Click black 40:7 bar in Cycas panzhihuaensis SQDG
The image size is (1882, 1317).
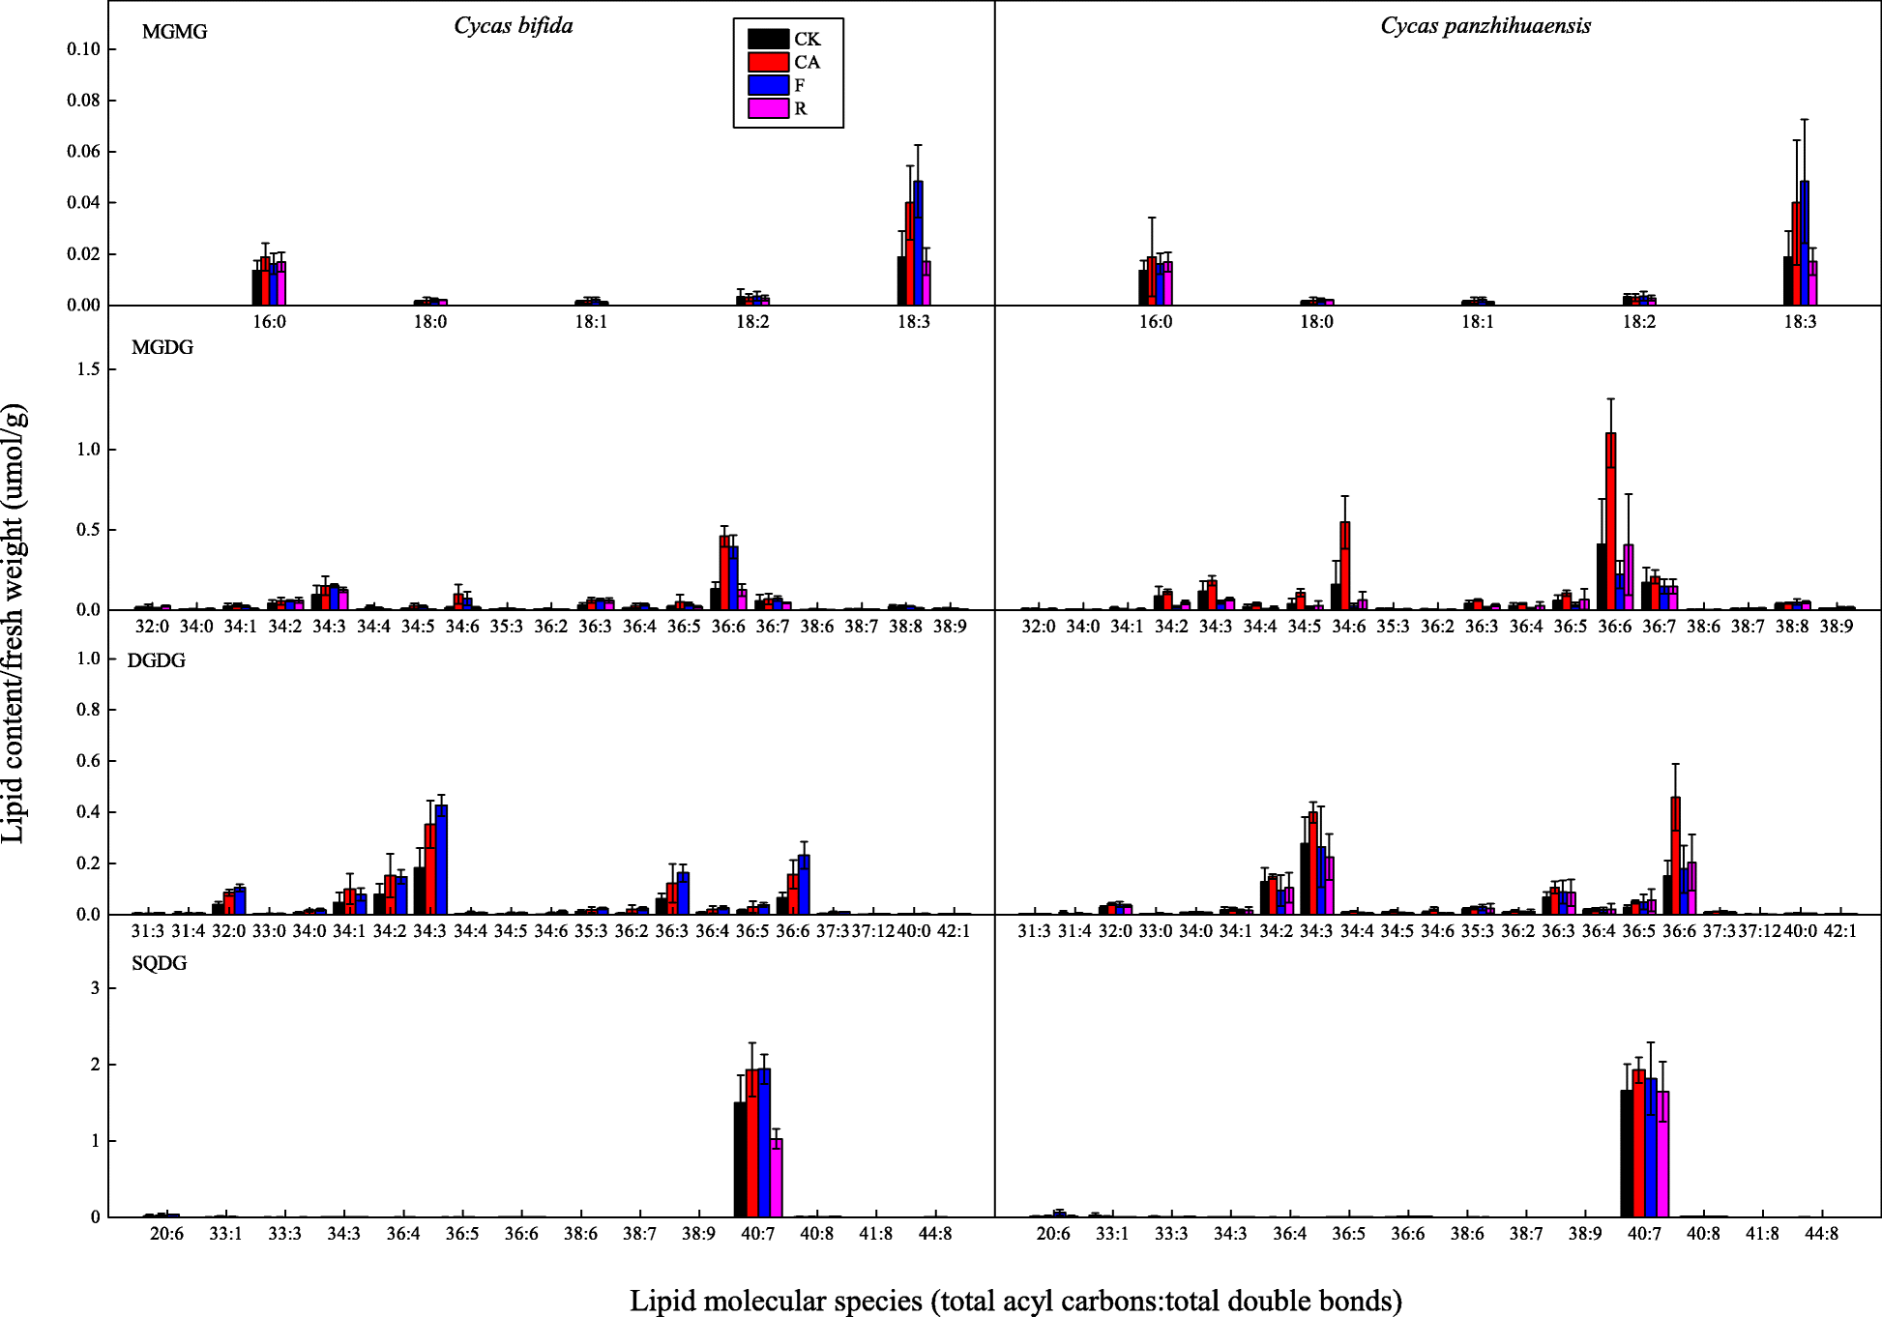(x=1627, y=1154)
